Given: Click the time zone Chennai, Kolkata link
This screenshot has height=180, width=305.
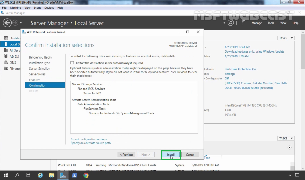Looking at the screenshot, I should click(x=256, y=83).
